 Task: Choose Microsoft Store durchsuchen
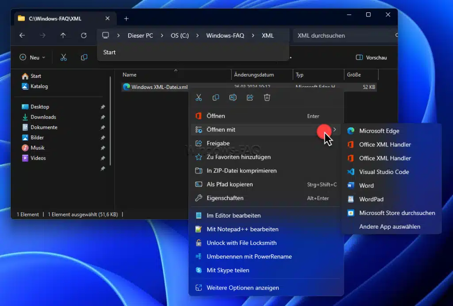point(391,213)
